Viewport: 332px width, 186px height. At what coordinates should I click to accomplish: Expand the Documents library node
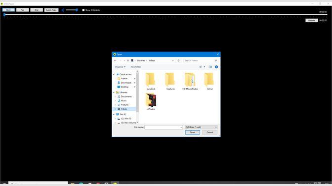point(116,96)
